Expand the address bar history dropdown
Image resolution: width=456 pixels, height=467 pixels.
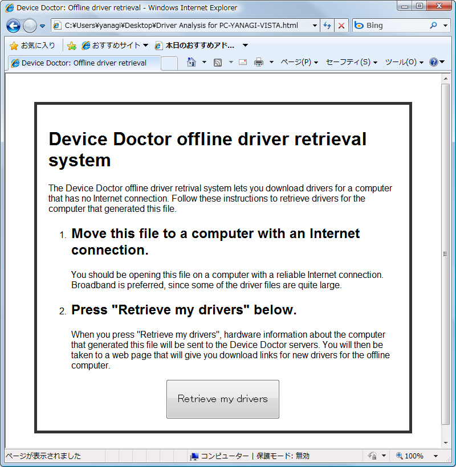point(315,26)
